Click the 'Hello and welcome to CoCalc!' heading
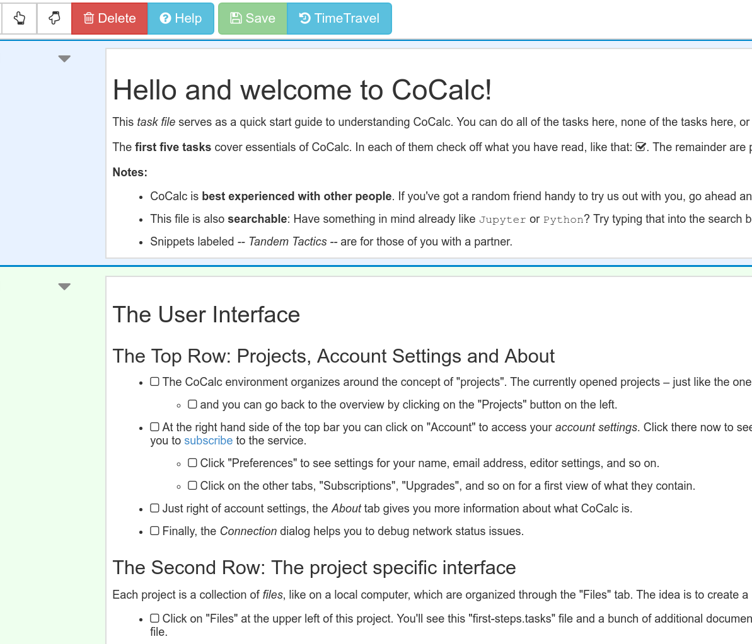 [x=302, y=90]
